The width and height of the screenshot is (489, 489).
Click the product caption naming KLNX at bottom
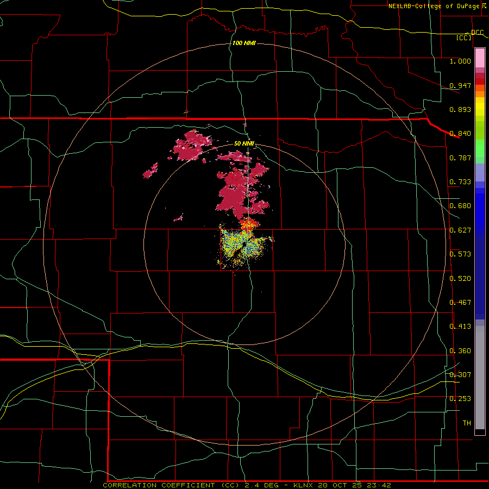click(247, 485)
